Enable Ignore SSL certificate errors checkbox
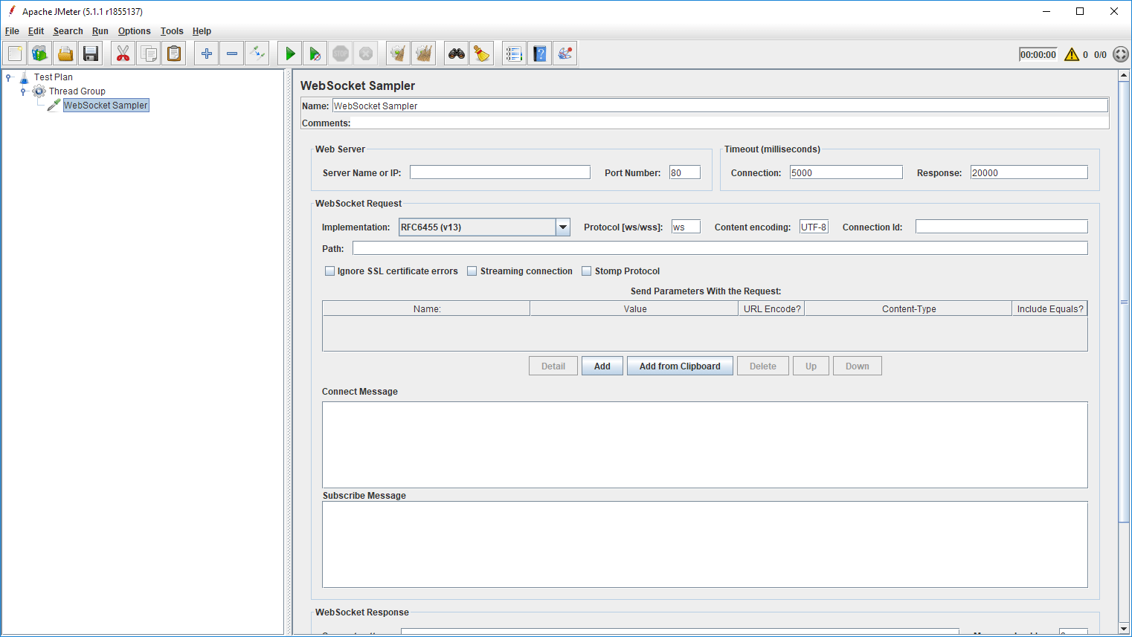Viewport: 1132px width, 637px height. [329, 271]
